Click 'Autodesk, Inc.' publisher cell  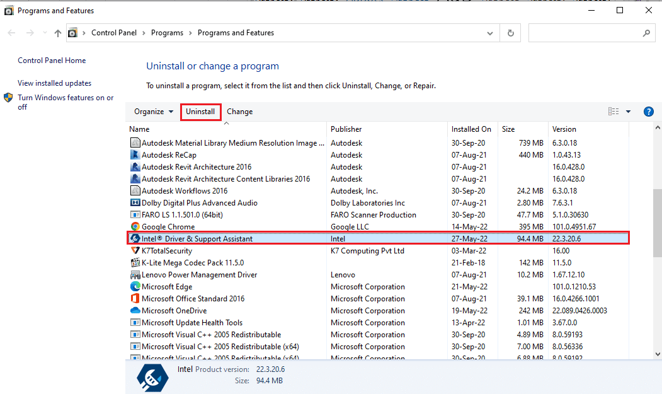pyautogui.click(x=354, y=190)
